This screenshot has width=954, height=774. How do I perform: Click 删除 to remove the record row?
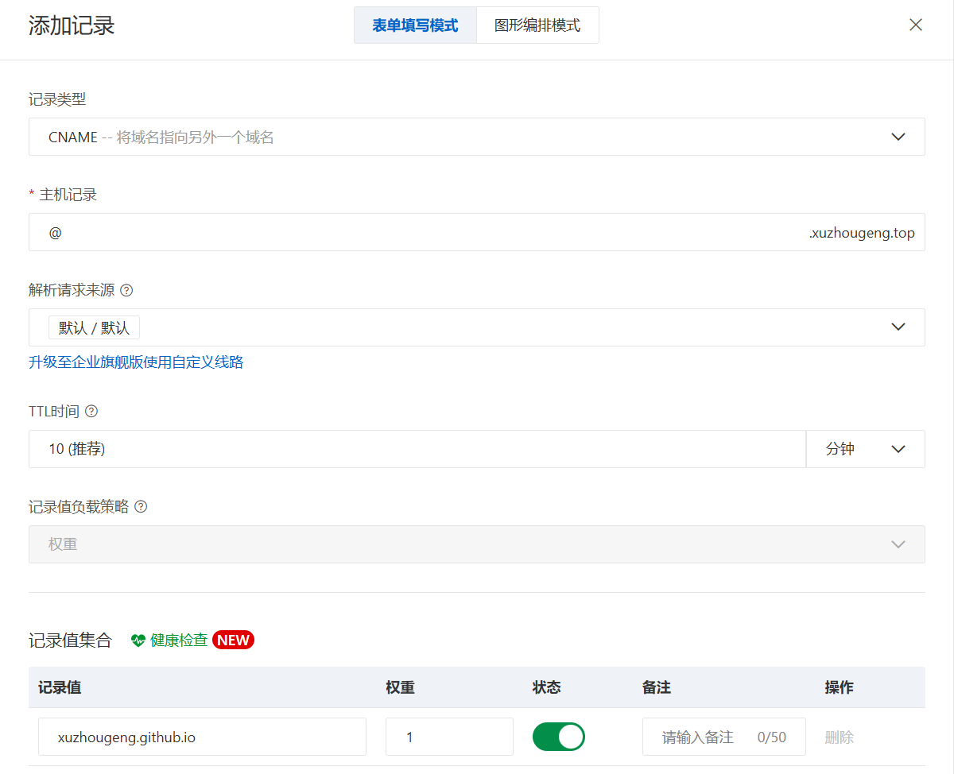coord(839,737)
